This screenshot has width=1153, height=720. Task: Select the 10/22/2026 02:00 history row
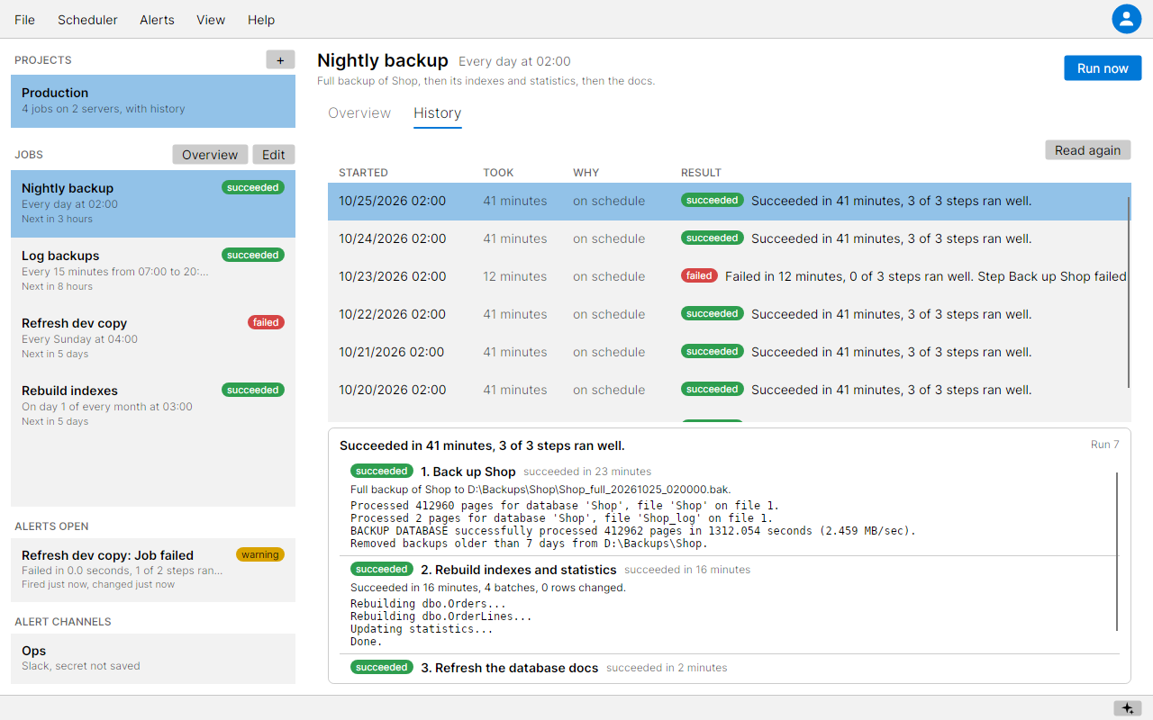pyautogui.click(x=729, y=314)
